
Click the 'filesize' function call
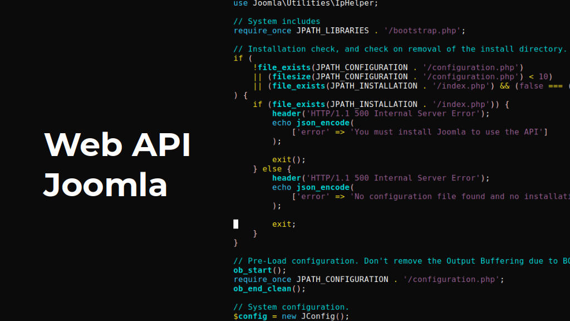[x=292, y=77]
